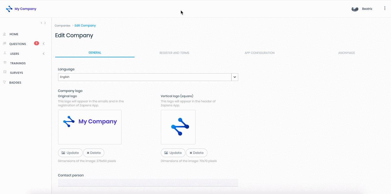
Task: Click the vertical logo preview image
Action: click(x=178, y=127)
